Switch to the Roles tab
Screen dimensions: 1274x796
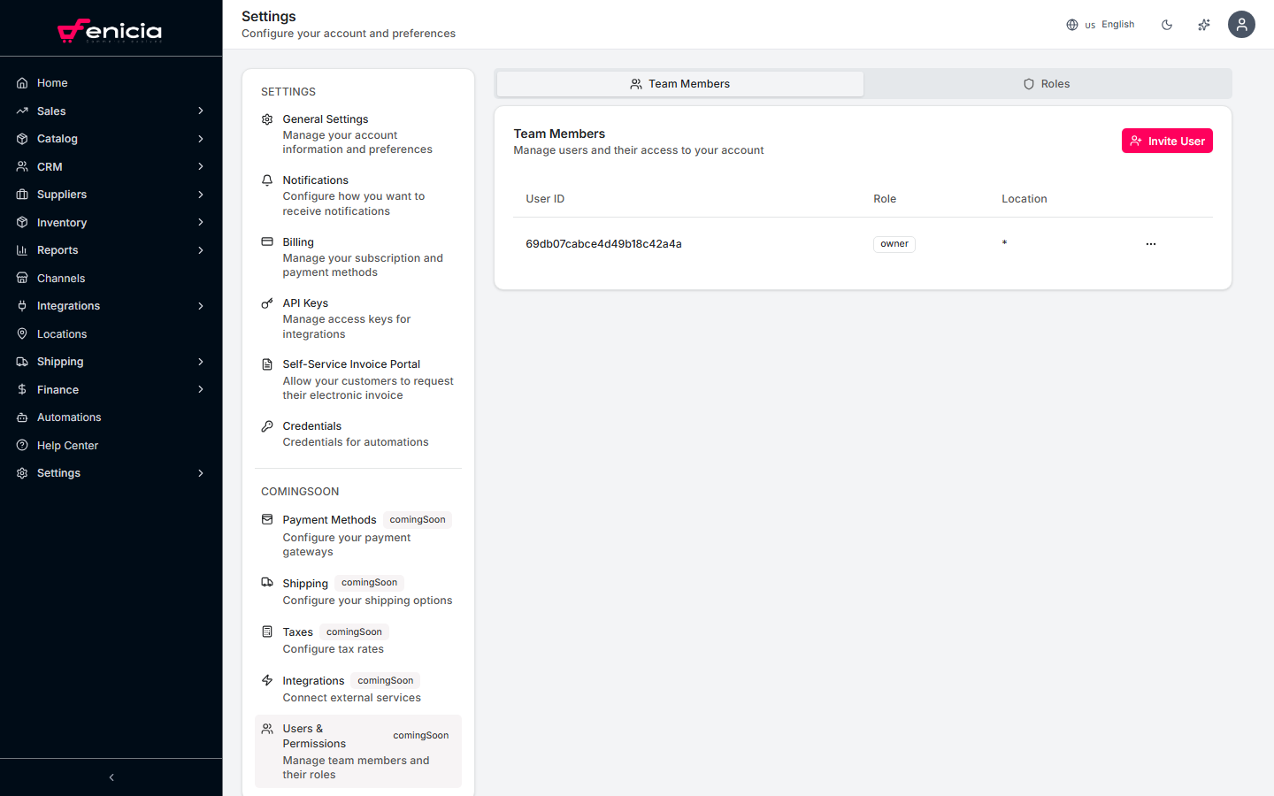click(1047, 83)
